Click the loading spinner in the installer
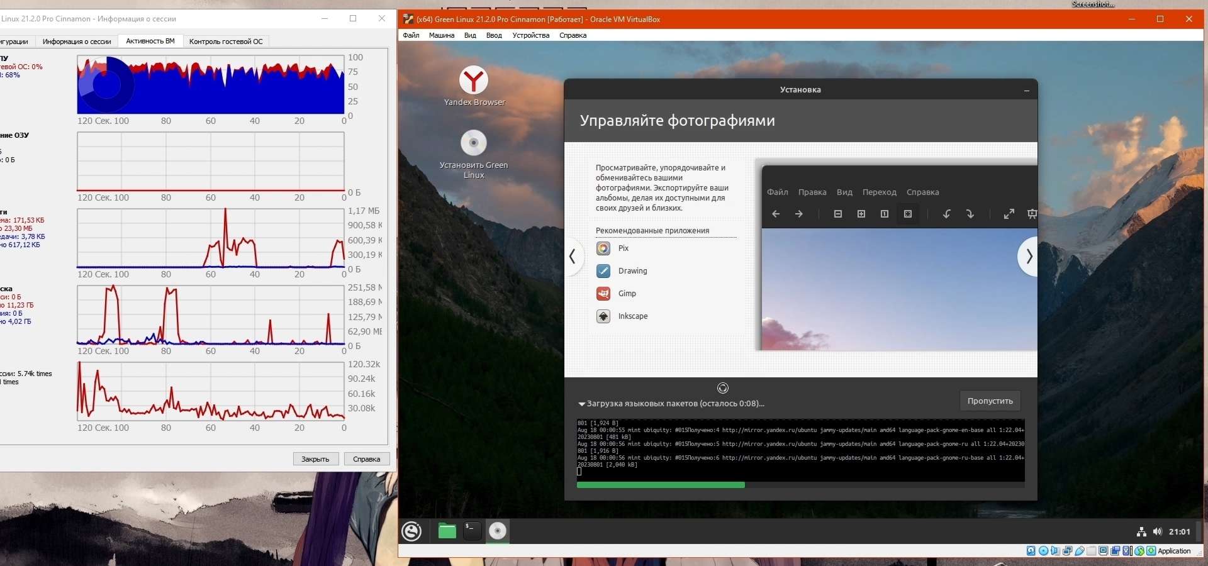The height and width of the screenshot is (566, 1208). point(723,388)
